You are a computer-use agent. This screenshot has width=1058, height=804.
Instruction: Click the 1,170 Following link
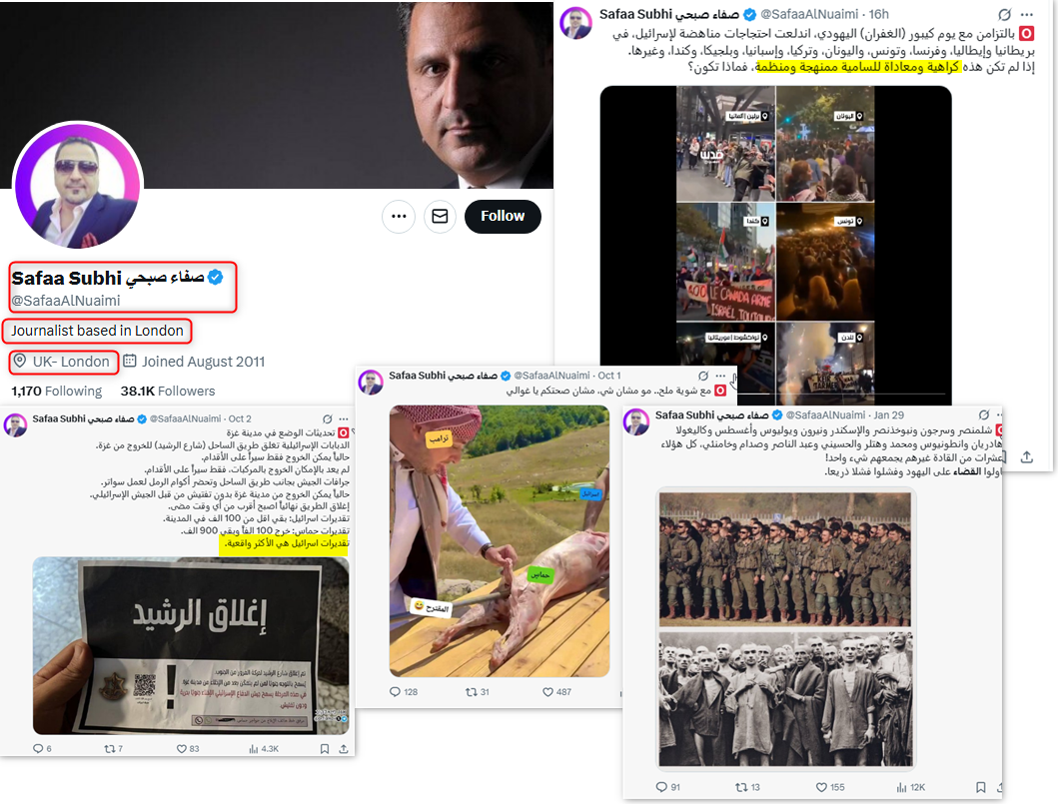[x=57, y=392]
